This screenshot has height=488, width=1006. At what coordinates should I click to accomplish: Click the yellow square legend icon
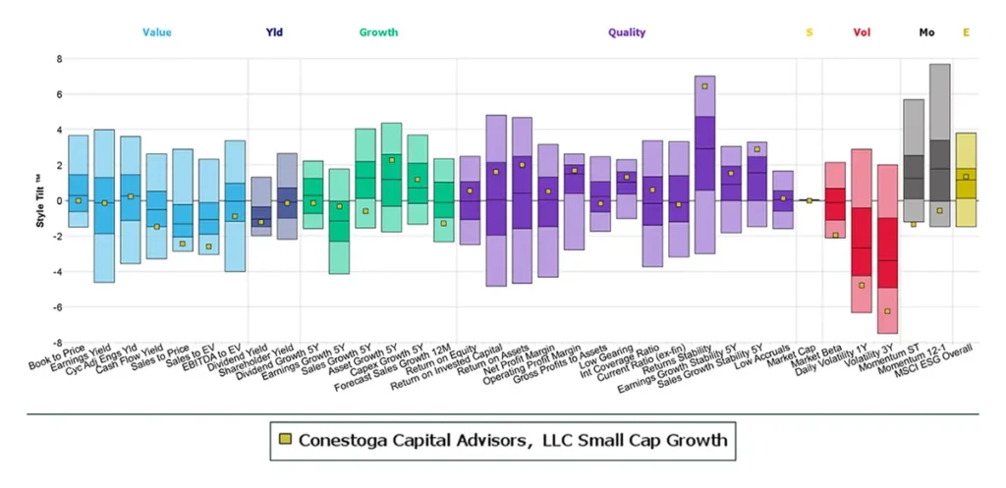tap(286, 440)
